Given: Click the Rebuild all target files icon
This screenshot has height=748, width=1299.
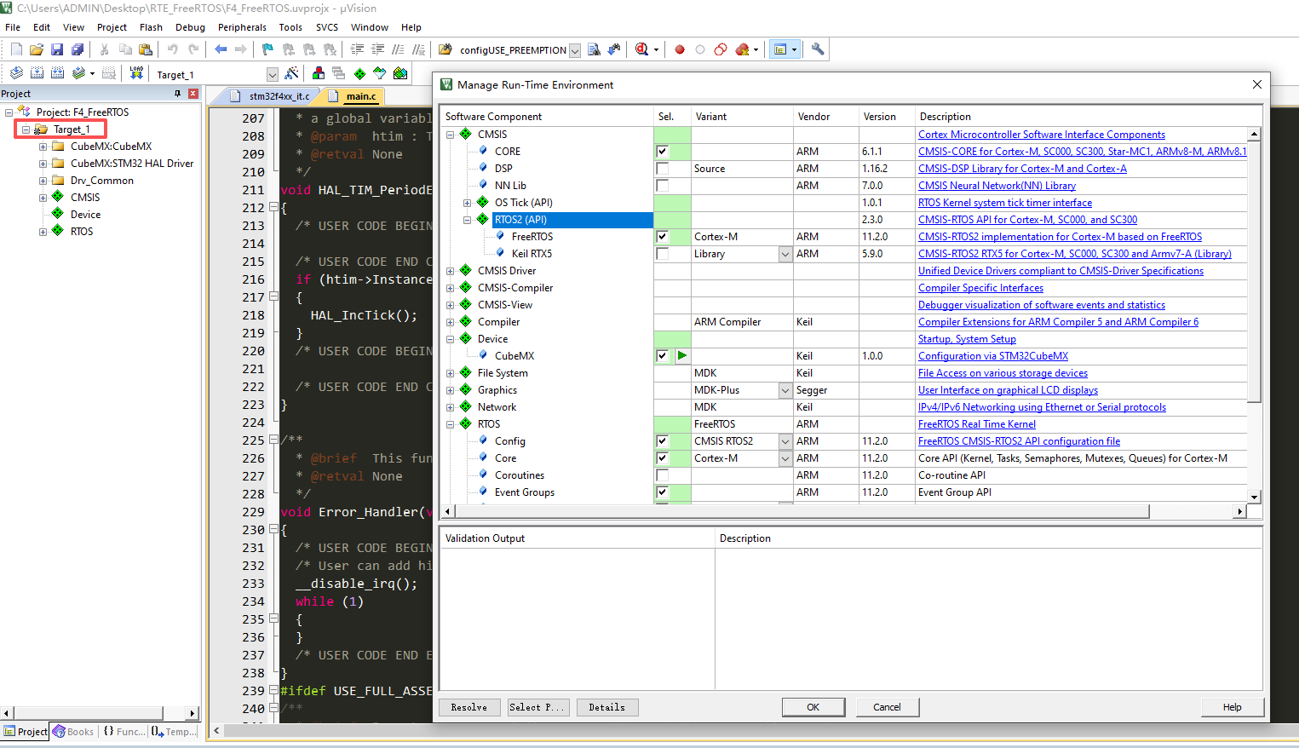Looking at the screenshot, I should point(57,73).
